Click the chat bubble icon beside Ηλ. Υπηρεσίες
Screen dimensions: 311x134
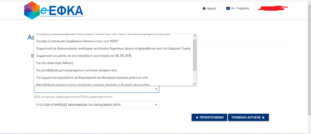[228, 8]
